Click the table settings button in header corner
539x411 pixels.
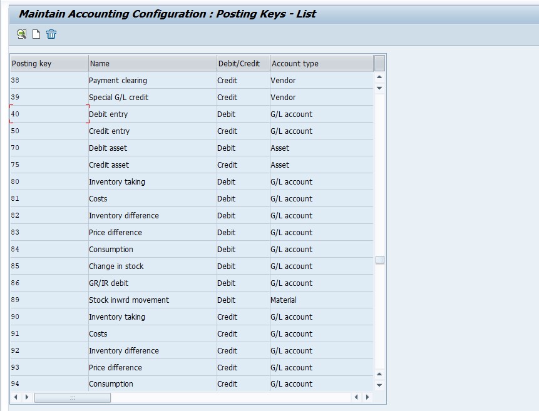pyautogui.click(x=379, y=63)
